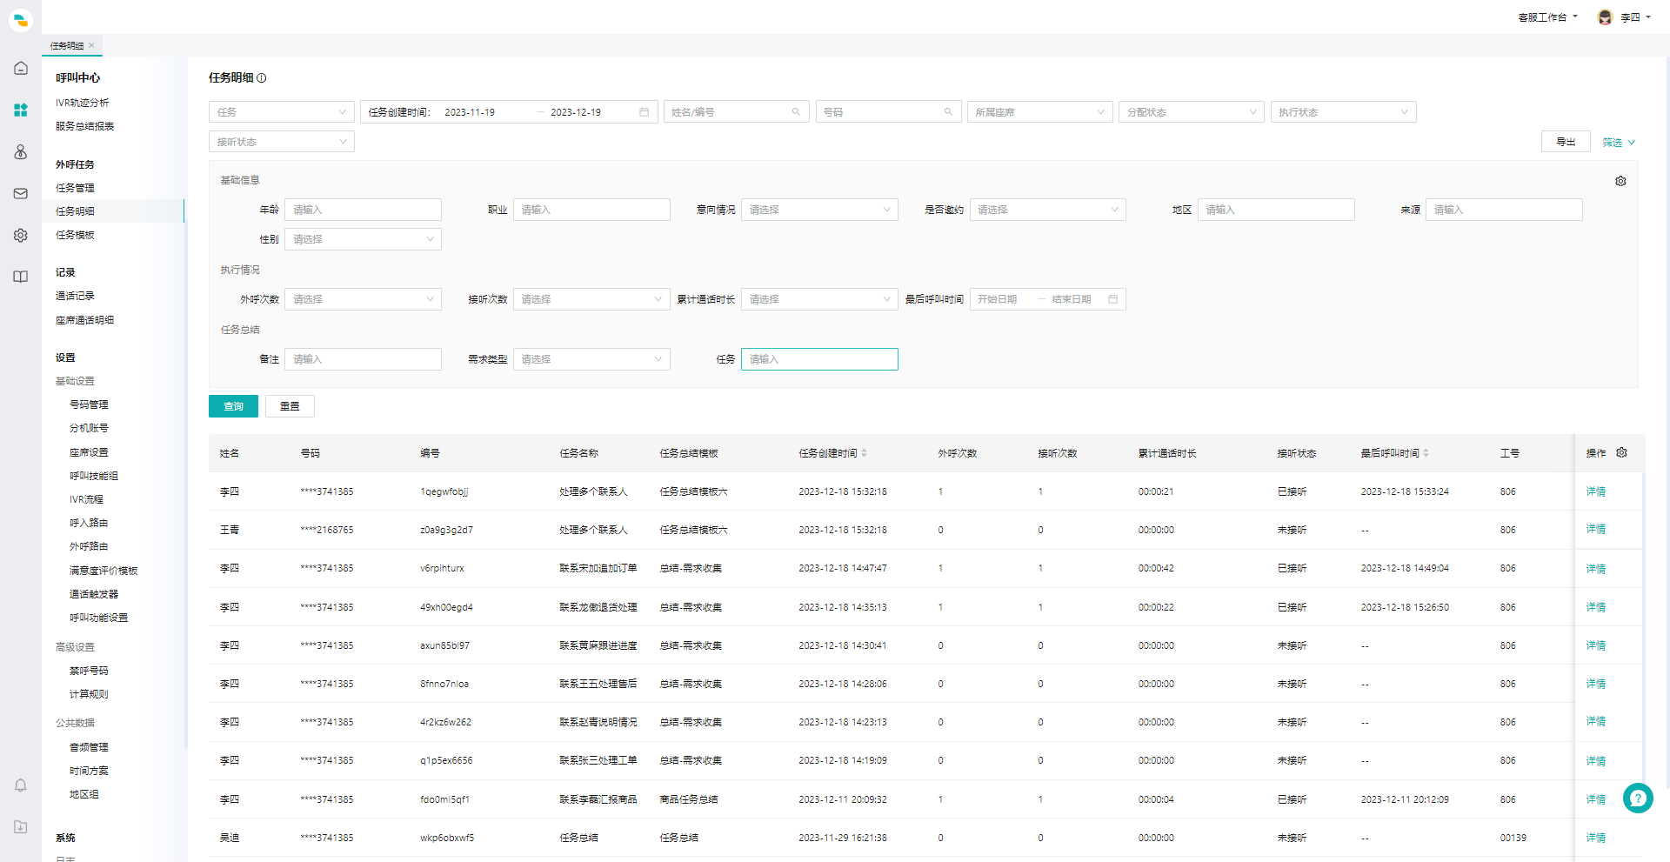Close the 任务明细 tab

[91, 45]
